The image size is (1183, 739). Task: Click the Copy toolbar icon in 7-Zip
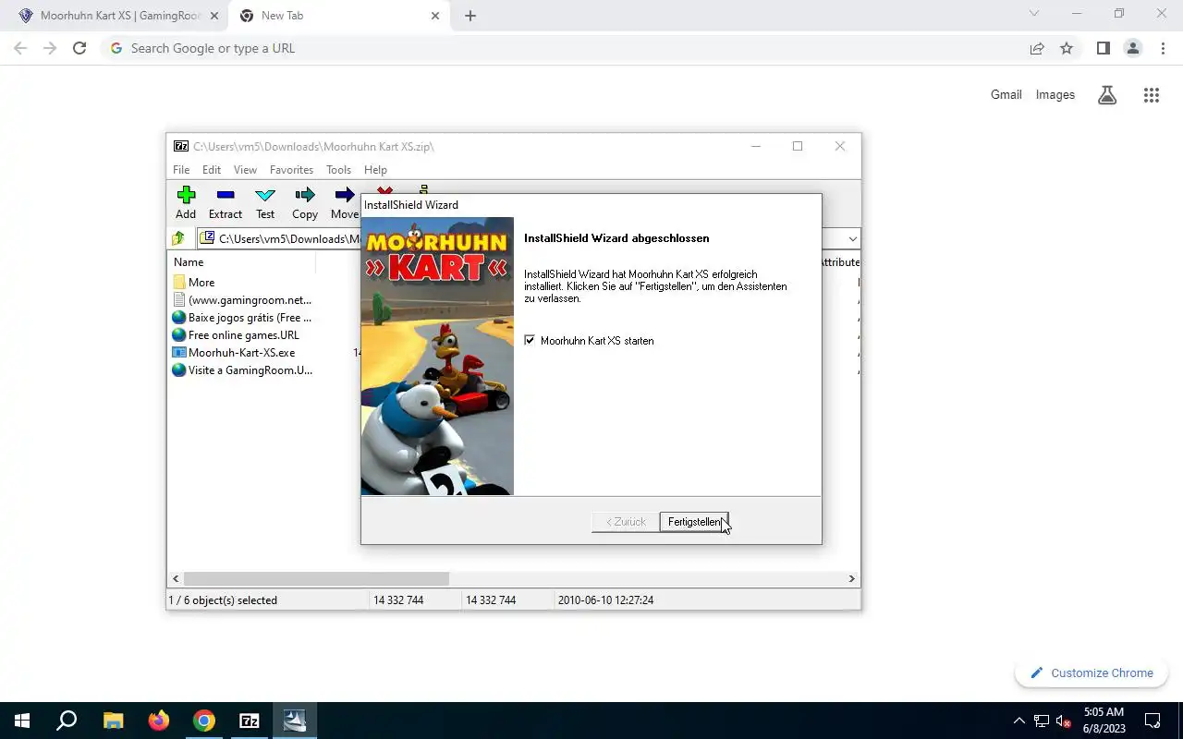pyautogui.click(x=305, y=202)
